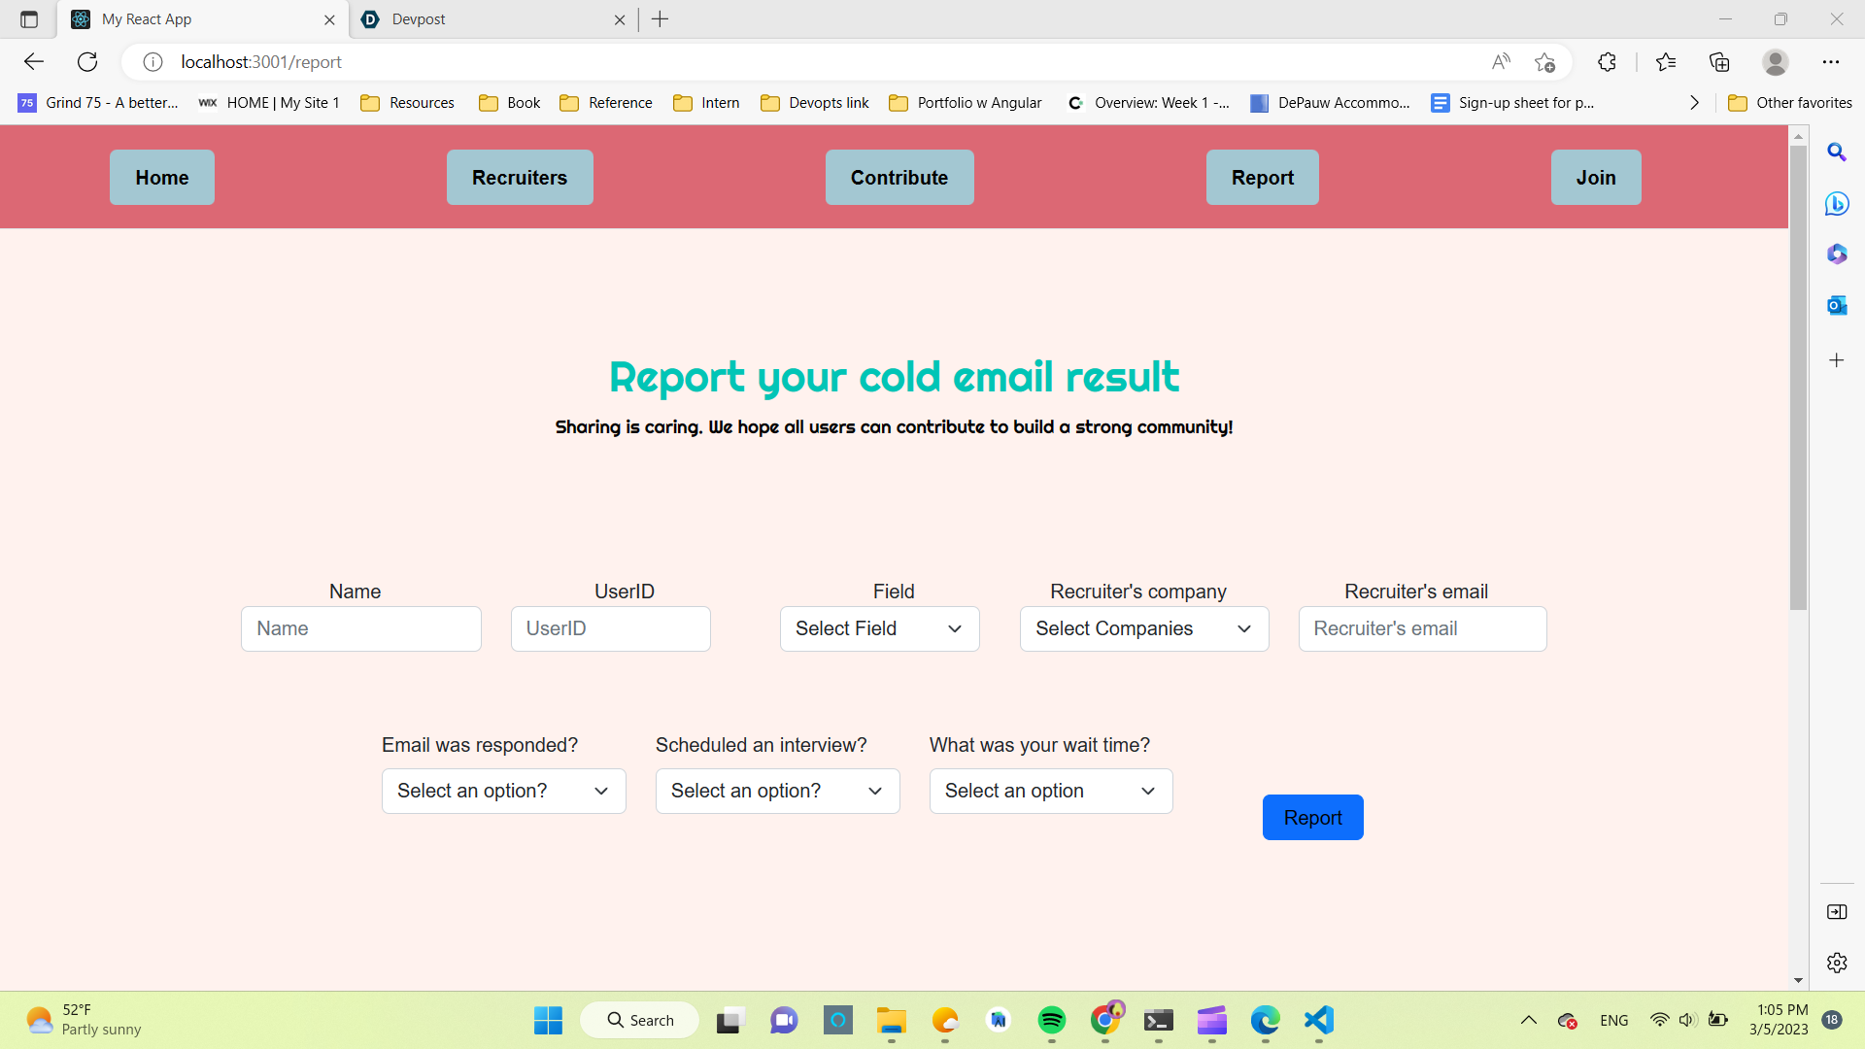Launch Spotify from the taskbar
The height and width of the screenshot is (1049, 1865).
tap(1051, 1020)
